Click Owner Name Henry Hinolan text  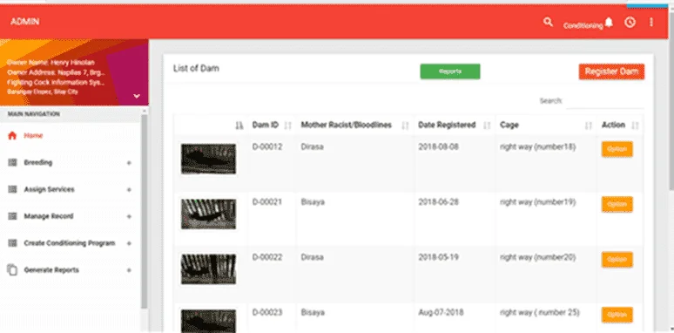click(x=51, y=63)
